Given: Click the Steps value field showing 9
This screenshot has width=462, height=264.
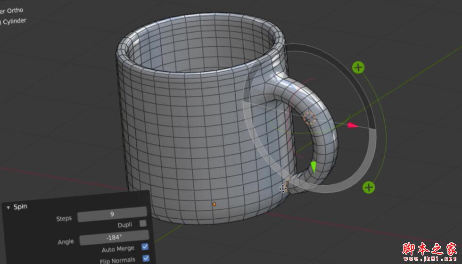Looking at the screenshot, I should coord(112,215).
